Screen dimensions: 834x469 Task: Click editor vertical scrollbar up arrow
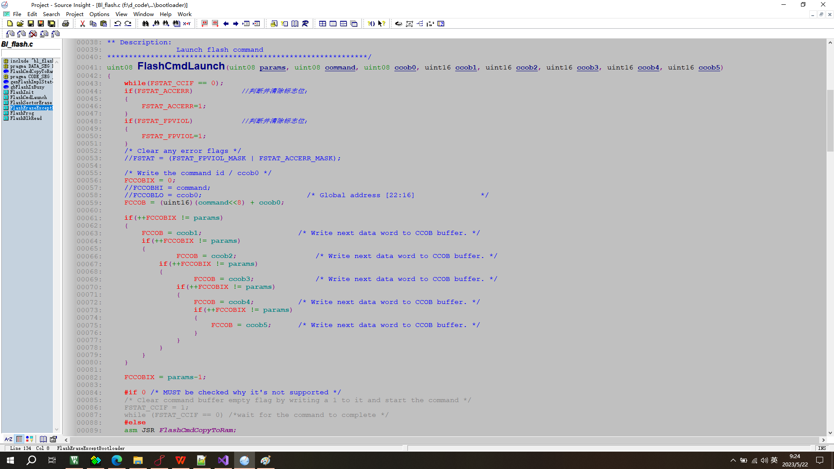tap(830, 43)
